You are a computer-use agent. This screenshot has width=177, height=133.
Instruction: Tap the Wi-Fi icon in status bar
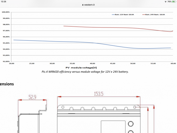point(166,2)
